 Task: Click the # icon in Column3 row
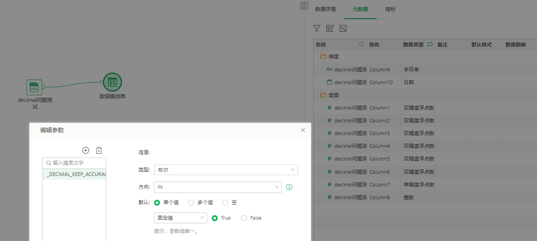tap(330, 133)
